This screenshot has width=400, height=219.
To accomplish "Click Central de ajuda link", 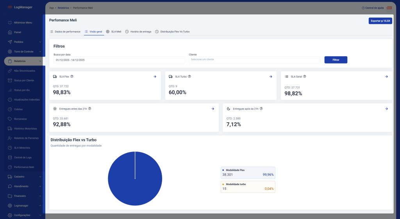I will [373, 8].
